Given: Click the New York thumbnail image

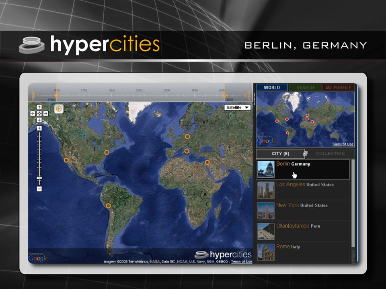Looking at the screenshot, I should pyautogui.click(x=266, y=211).
